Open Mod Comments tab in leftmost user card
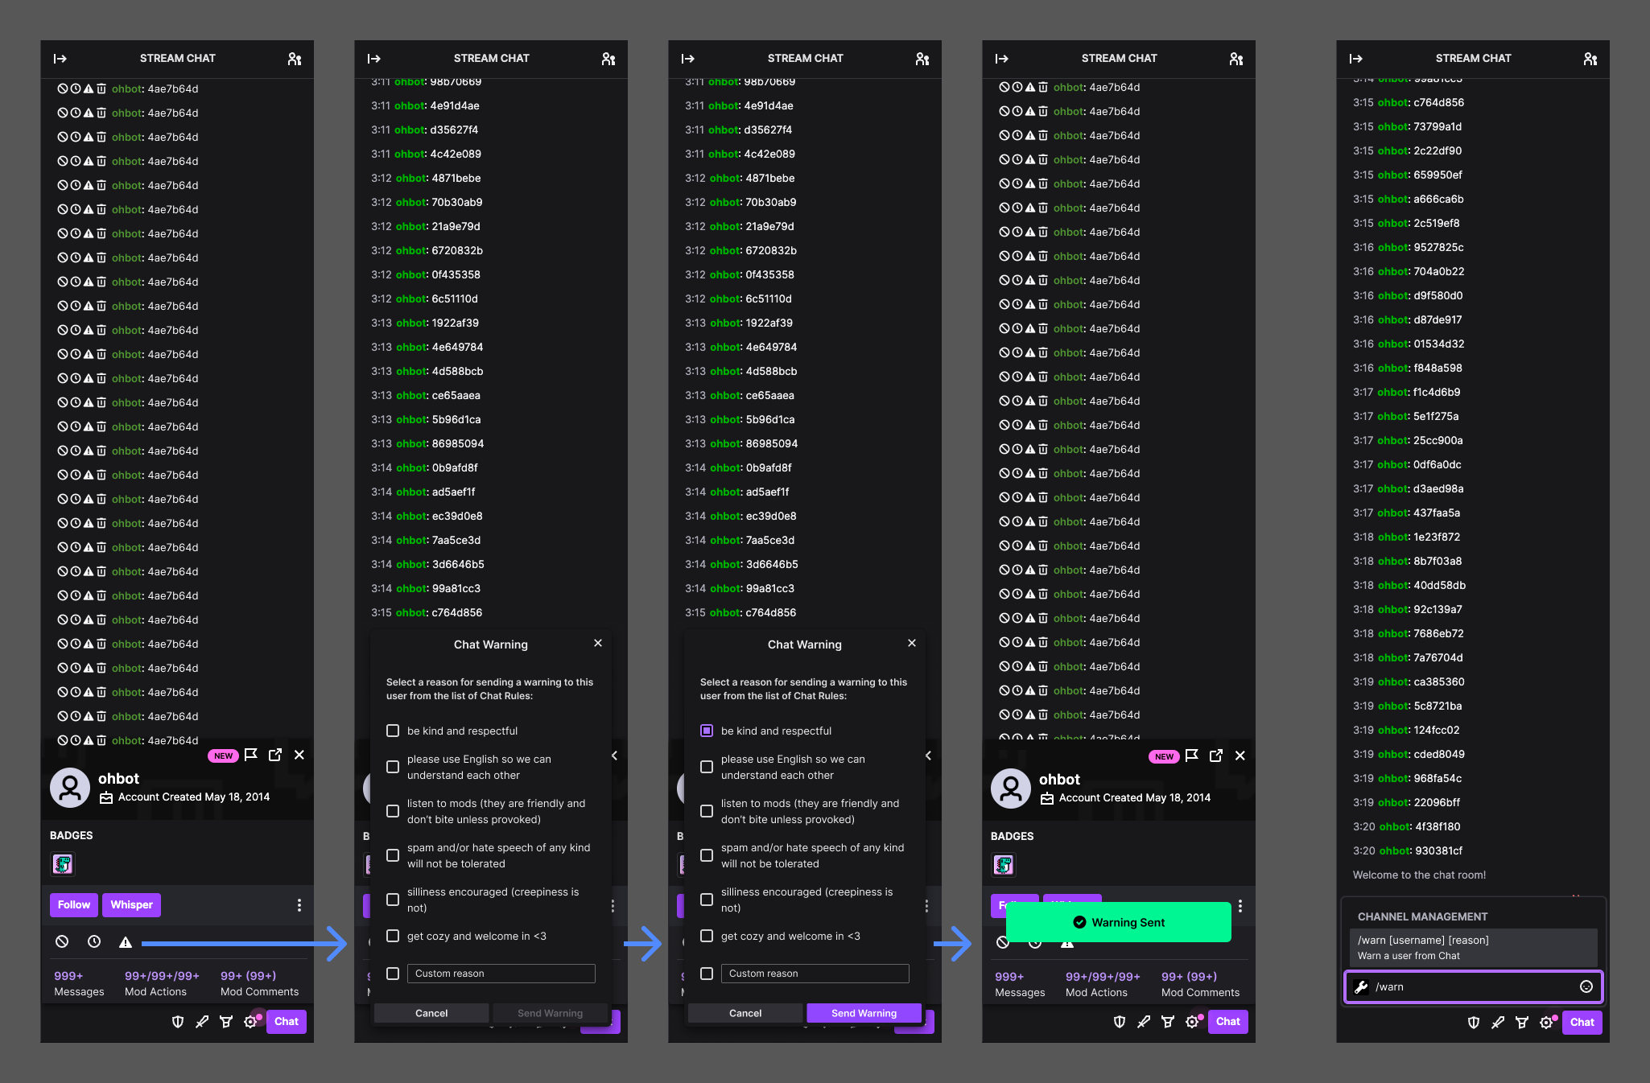Screen dimensions: 1650x1083 pos(259,983)
